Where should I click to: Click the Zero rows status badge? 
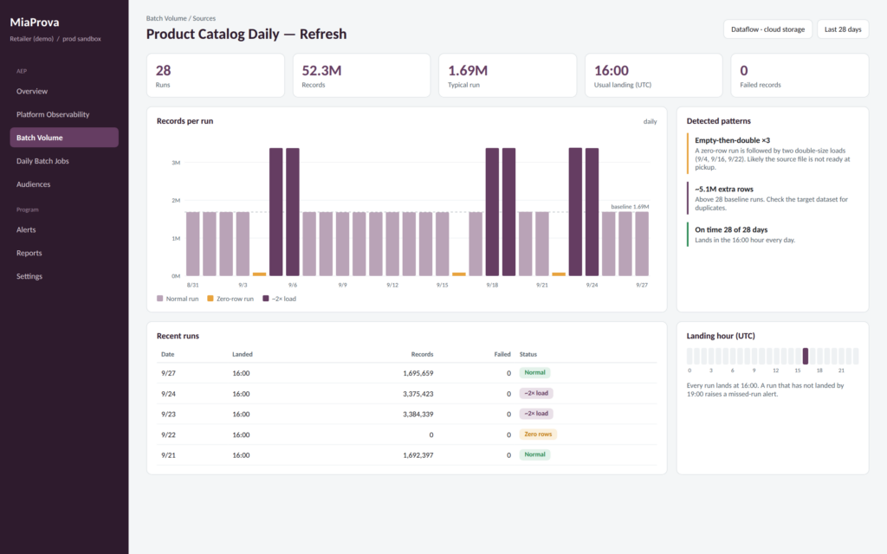click(x=538, y=435)
